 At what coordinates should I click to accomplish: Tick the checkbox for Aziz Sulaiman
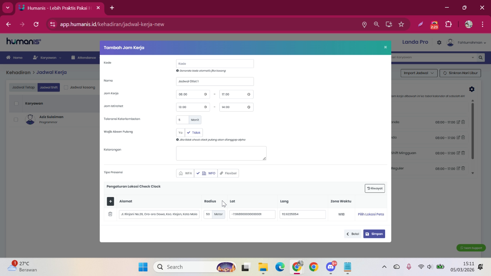(16, 120)
